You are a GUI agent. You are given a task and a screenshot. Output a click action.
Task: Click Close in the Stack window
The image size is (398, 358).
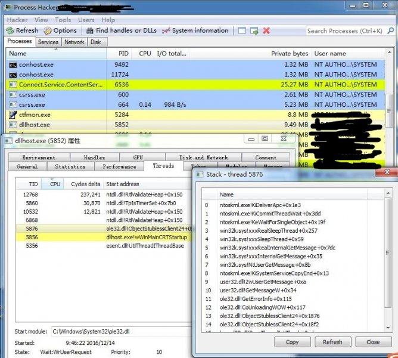coord(373,342)
